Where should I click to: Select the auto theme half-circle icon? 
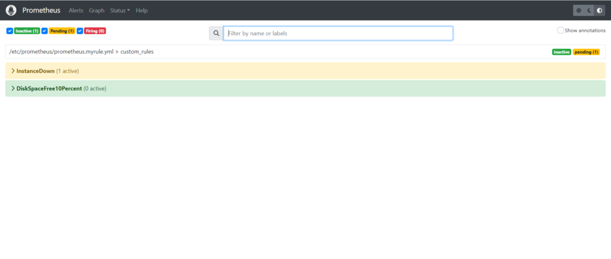599,11
